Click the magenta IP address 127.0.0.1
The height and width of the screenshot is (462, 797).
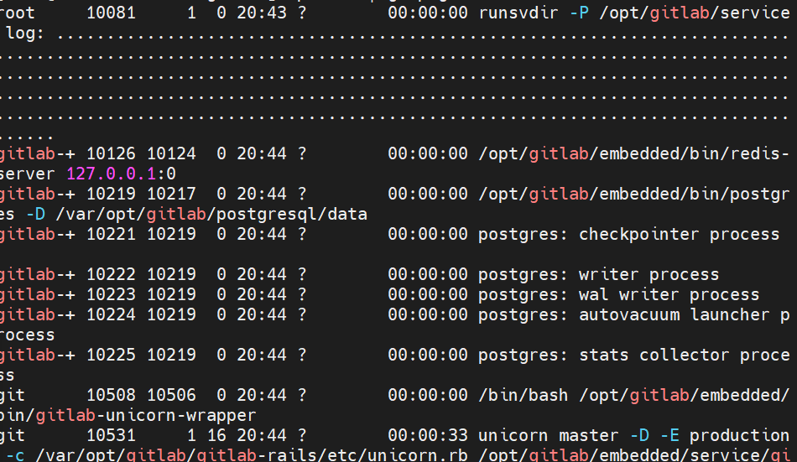click(x=111, y=174)
